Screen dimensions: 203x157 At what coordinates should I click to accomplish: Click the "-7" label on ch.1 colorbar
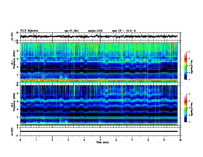(189, 80)
